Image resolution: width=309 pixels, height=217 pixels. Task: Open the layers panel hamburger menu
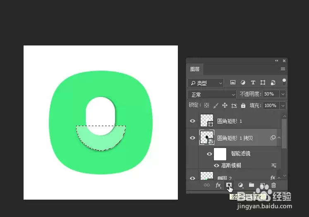click(283, 69)
